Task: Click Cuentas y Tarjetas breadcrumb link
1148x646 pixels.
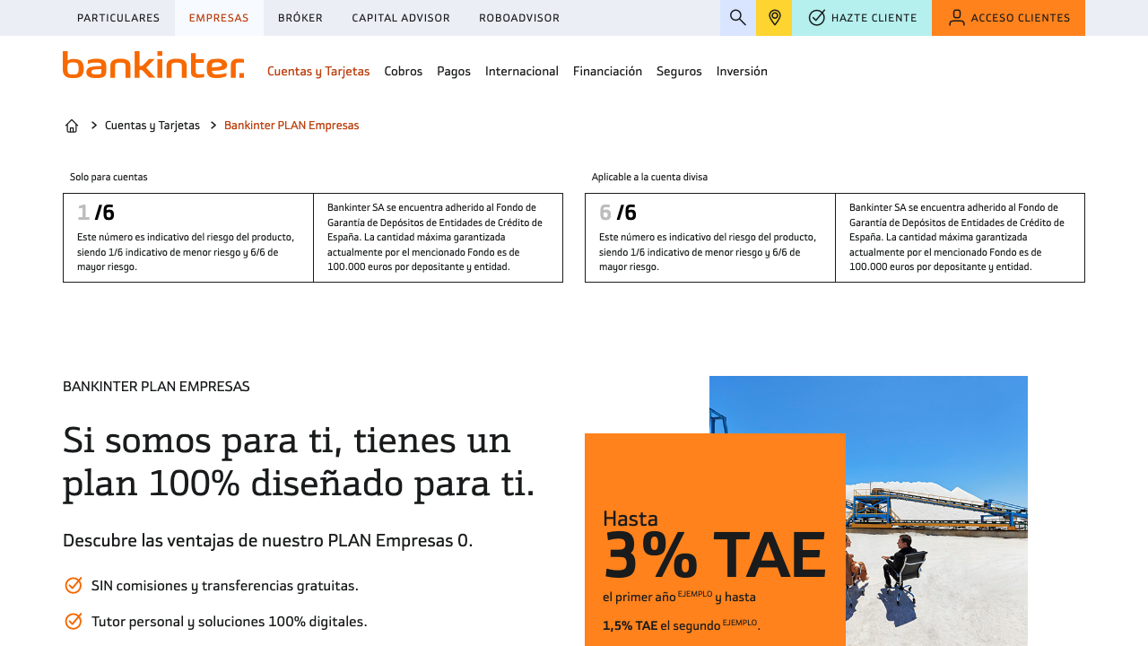Action: (x=152, y=126)
